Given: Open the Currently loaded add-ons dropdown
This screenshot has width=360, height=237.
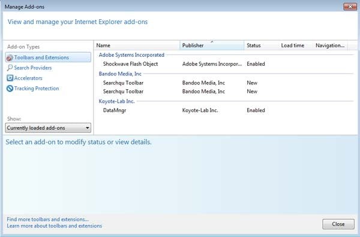Looking at the screenshot, I should 48,127.
